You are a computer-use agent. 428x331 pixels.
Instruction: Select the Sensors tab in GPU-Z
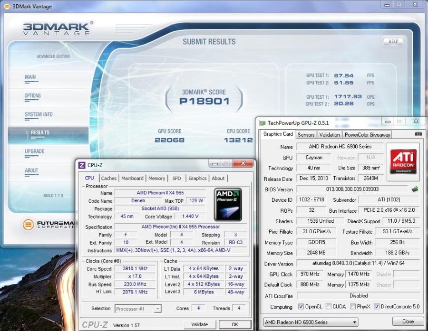click(306, 135)
